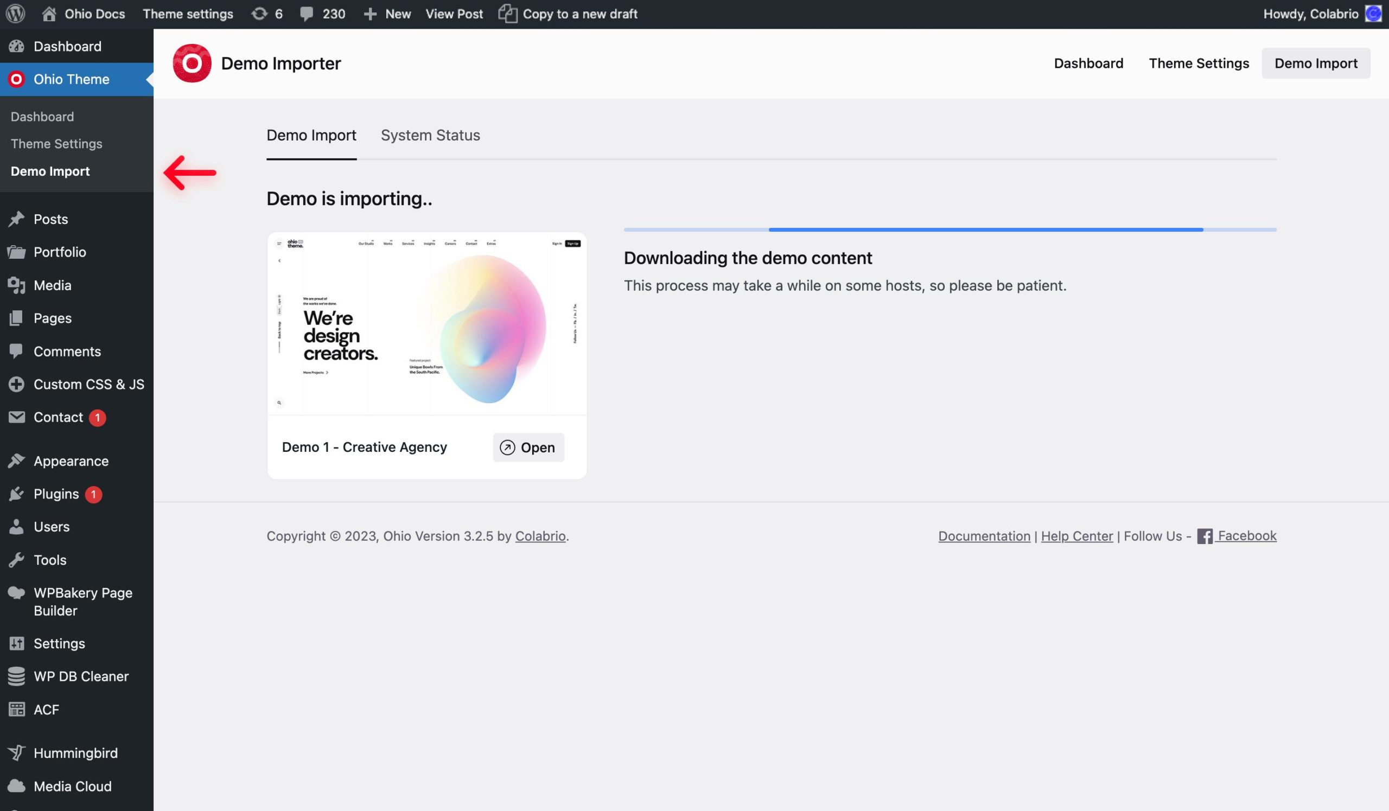This screenshot has height=811, width=1389.
Task: Click the Ohio red logo beside Demo Importer
Action: pyautogui.click(x=192, y=63)
